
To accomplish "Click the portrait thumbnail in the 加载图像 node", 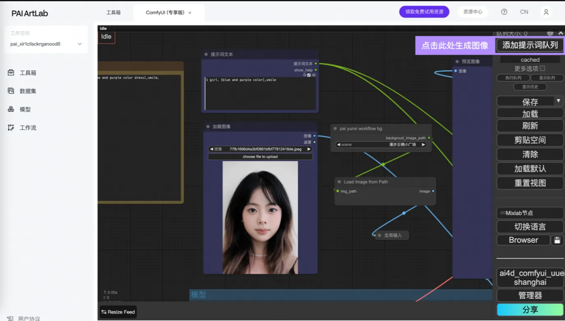I will (x=260, y=216).
